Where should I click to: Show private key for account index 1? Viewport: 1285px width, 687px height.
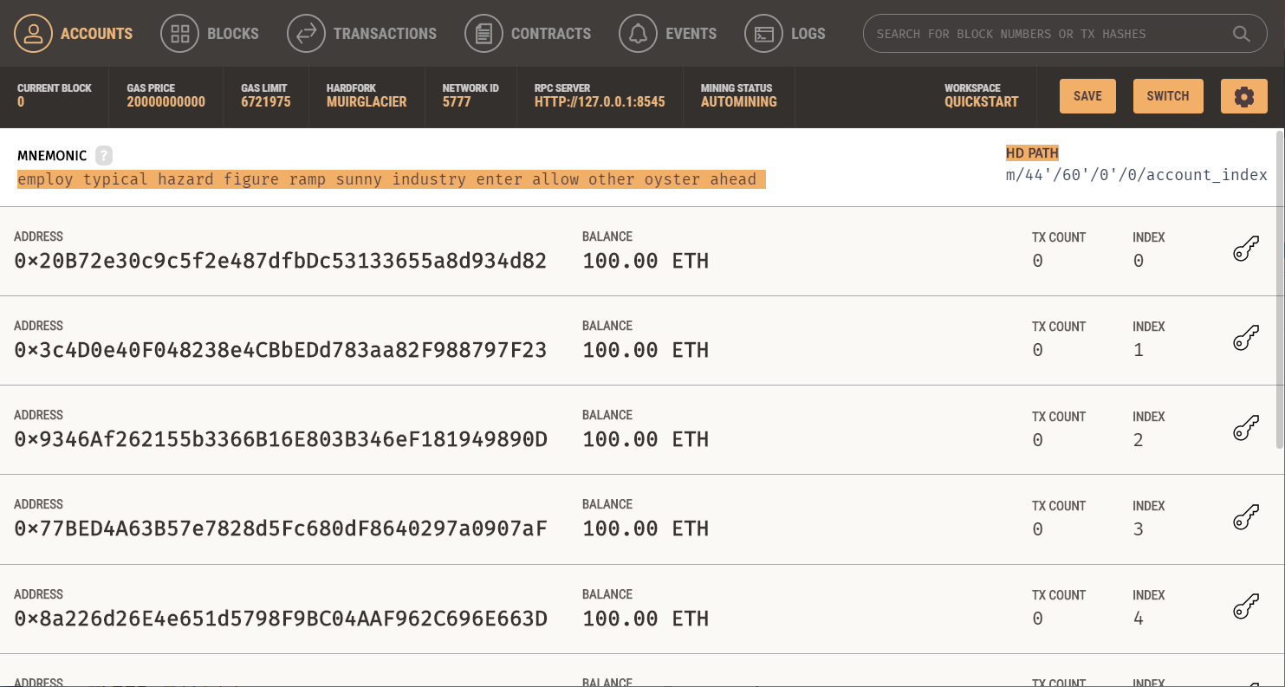pyautogui.click(x=1245, y=338)
